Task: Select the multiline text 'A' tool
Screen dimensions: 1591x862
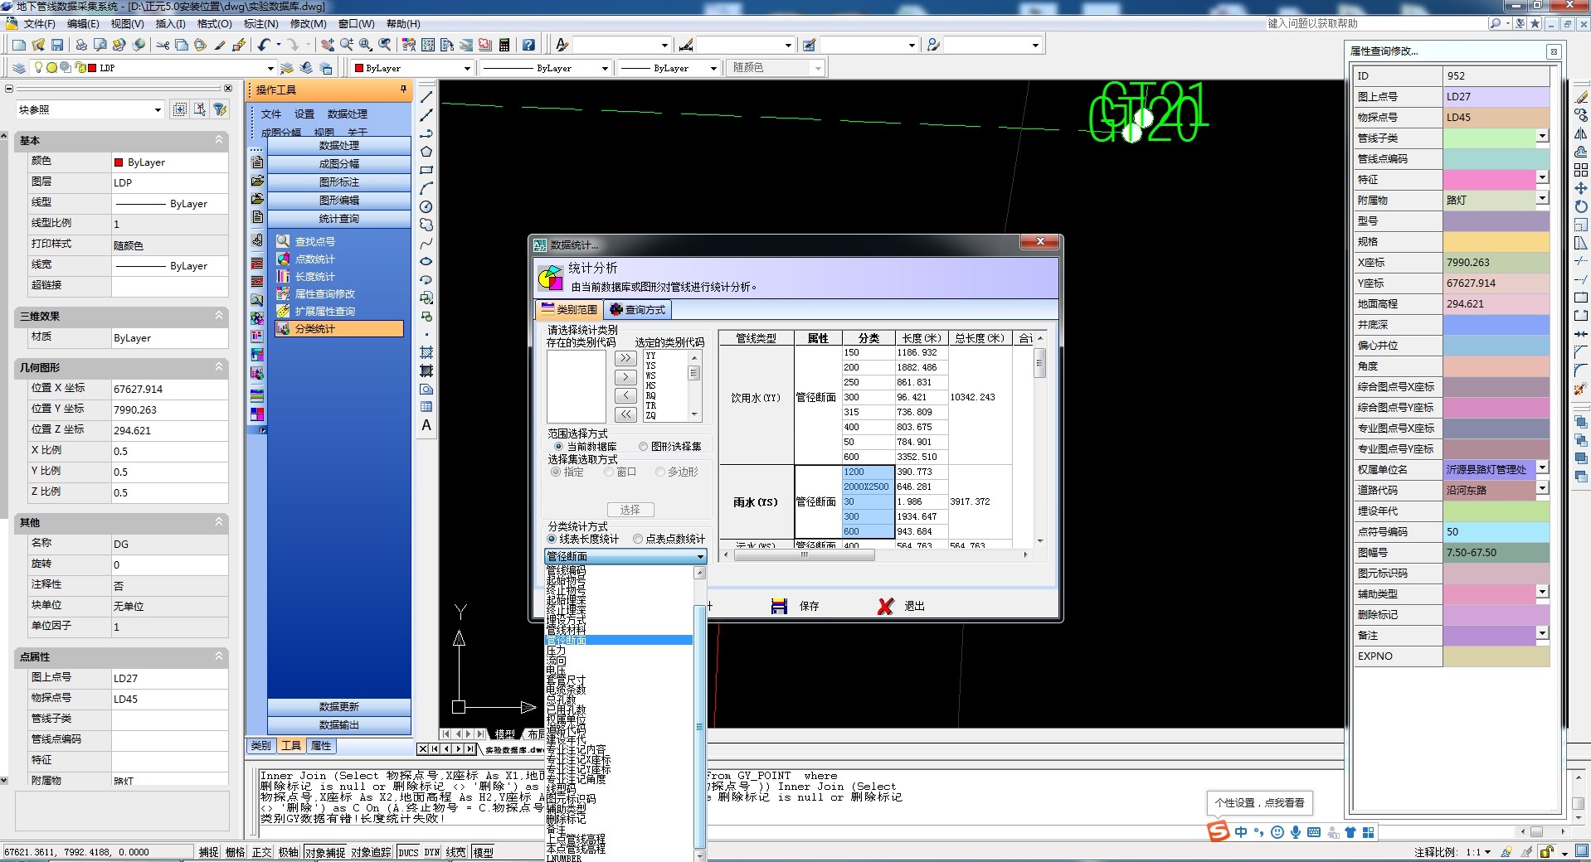Action: tap(426, 425)
